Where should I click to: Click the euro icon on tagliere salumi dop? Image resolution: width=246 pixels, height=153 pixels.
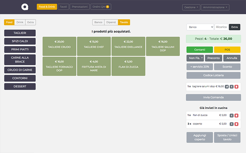232,87
